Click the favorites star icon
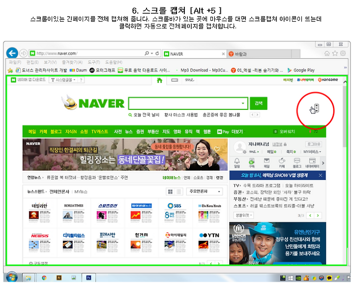Viewport: 354px width, 287px height. click(335, 53)
